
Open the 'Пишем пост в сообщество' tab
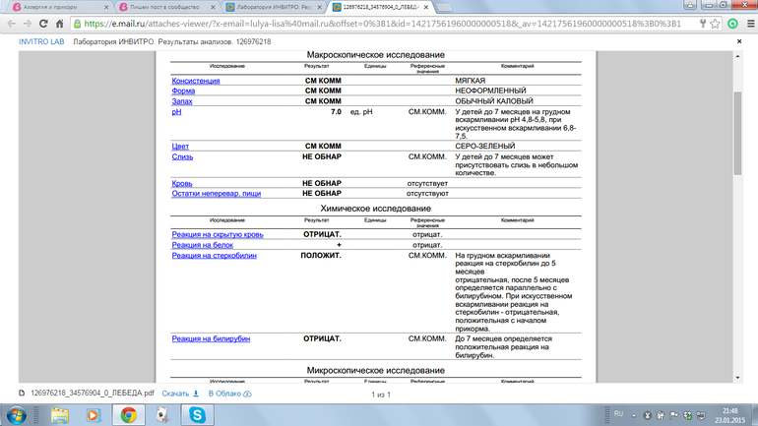click(x=162, y=7)
